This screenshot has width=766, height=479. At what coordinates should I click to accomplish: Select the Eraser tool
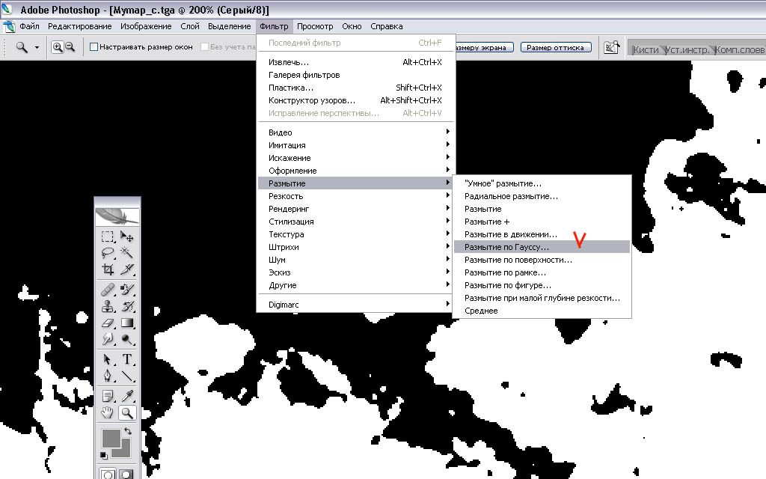click(x=108, y=323)
